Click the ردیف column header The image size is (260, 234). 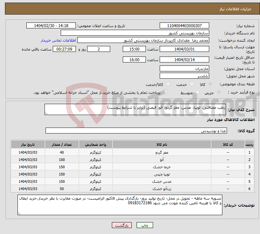pos(249,144)
